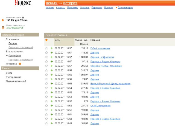
Task: Sort by the Дата column header
Action: tap(57, 40)
